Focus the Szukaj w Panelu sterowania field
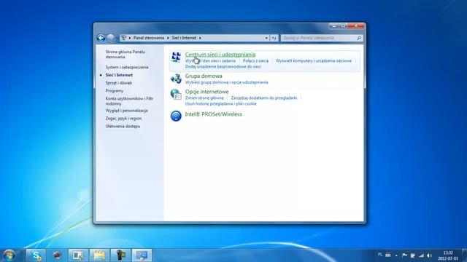This screenshot has width=467, height=262. coord(322,38)
